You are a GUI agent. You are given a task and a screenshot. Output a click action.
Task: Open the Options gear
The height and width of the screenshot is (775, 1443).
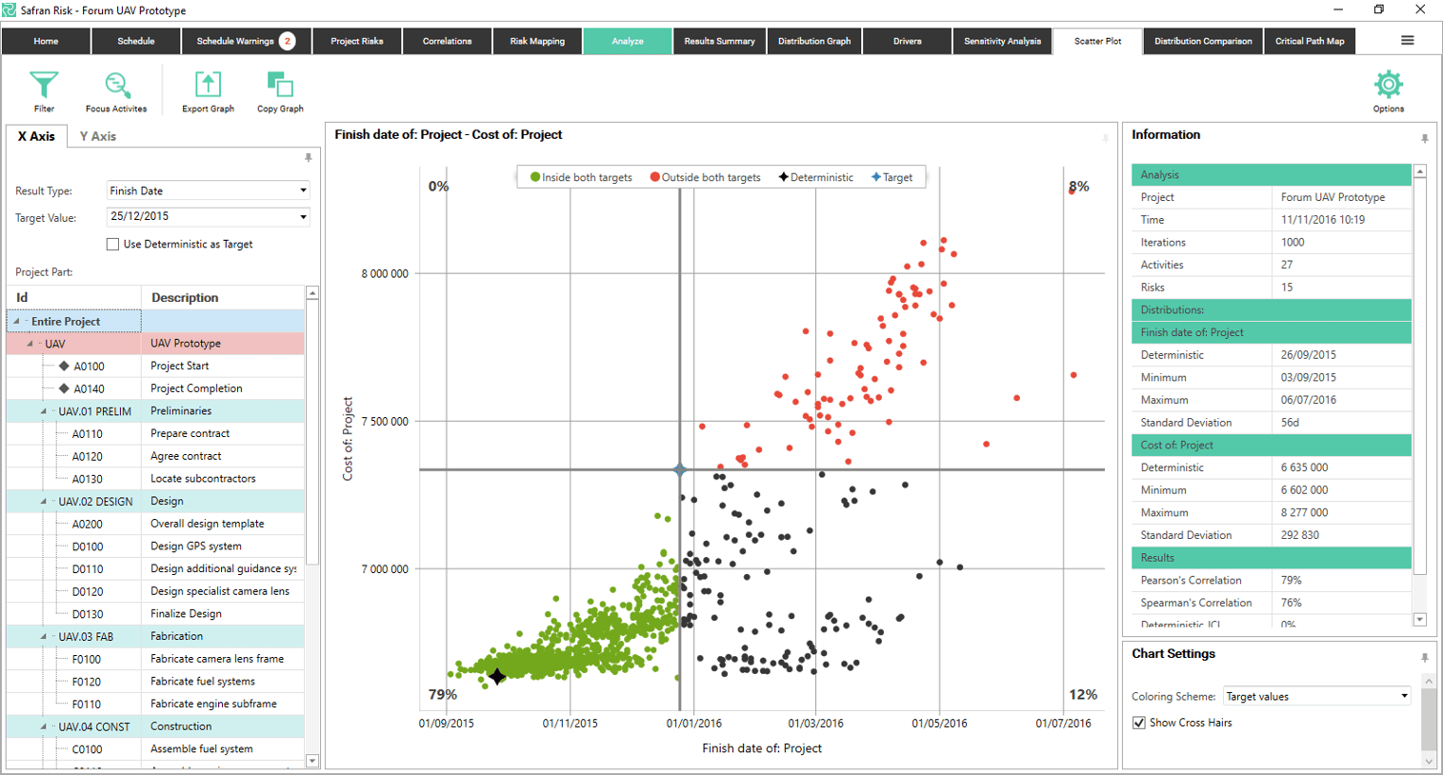pyautogui.click(x=1388, y=86)
